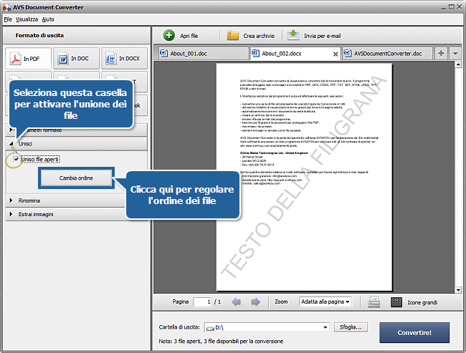The width and height of the screenshot is (466, 353).
Task: Click the green plus Apri file icon
Action: 168,36
